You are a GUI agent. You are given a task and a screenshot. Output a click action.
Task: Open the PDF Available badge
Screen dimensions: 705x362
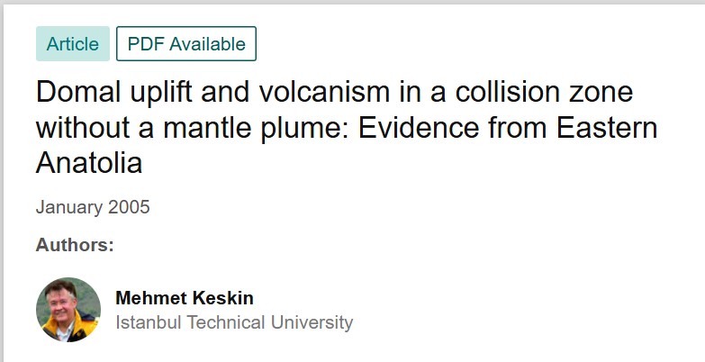[x=186, y=44]
